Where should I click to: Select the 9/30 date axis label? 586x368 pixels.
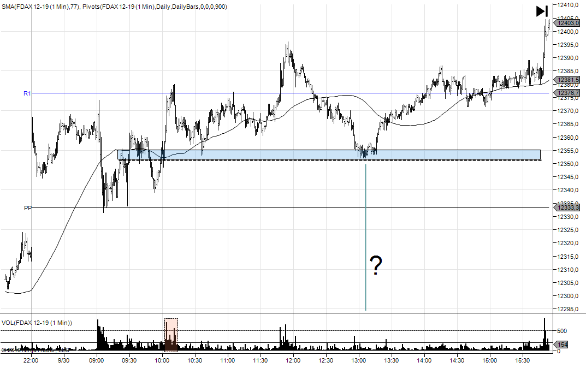(64, 360)
